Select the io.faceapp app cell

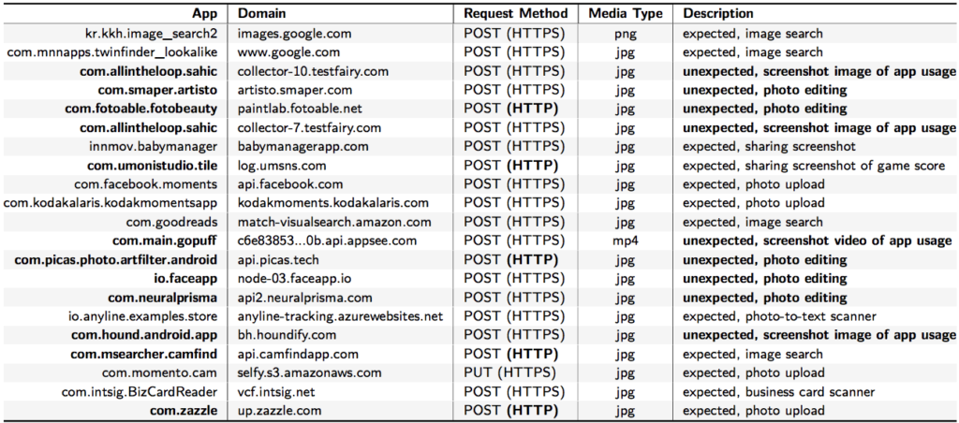click(186, 279)
